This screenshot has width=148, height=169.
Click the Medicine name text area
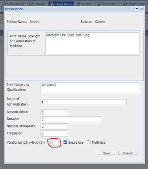coord(92,43)
